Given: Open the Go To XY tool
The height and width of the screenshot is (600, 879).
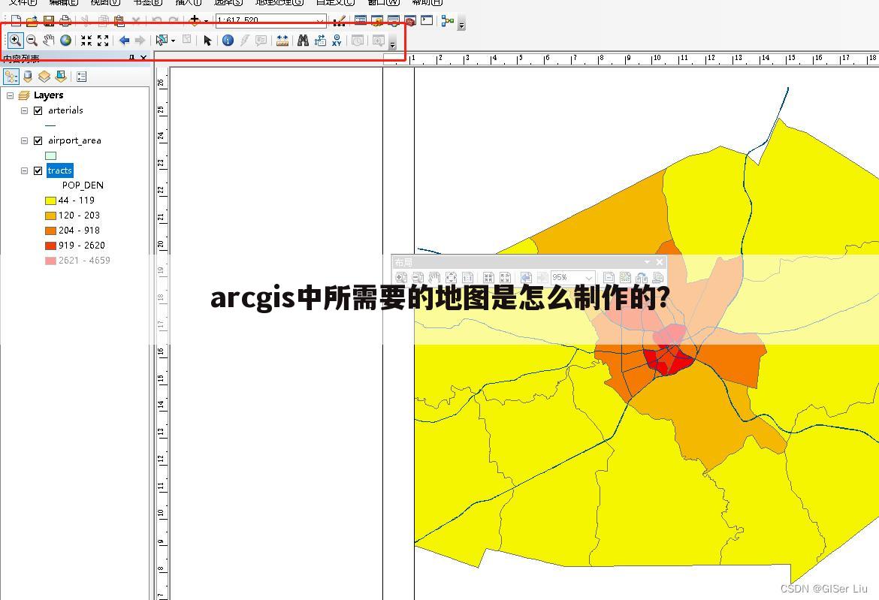Looking at the screenshot, I should (337, 41).
